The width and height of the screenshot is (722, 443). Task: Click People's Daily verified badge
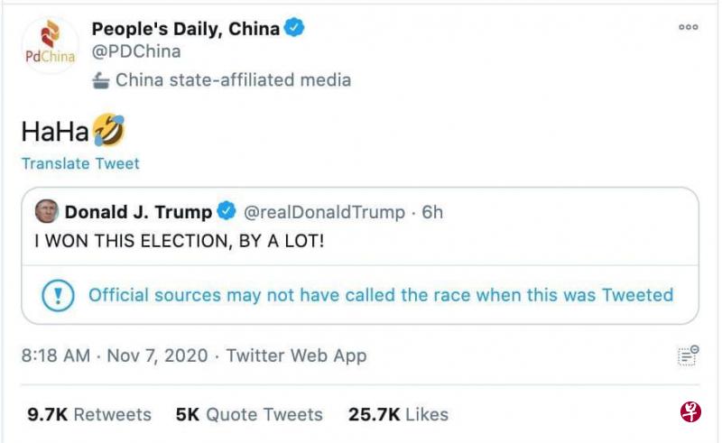click(294, 28)
